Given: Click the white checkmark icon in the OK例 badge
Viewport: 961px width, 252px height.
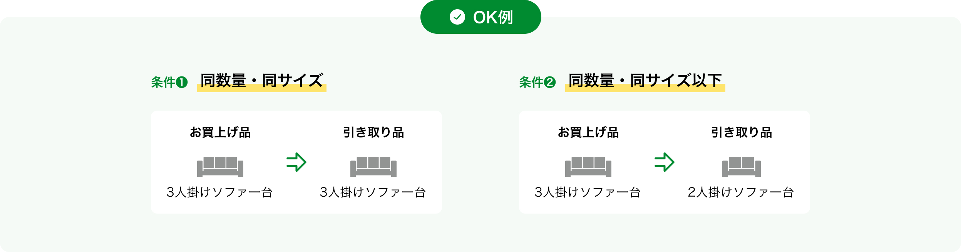Looking at the screenshot, I should (x=457, y=17).
